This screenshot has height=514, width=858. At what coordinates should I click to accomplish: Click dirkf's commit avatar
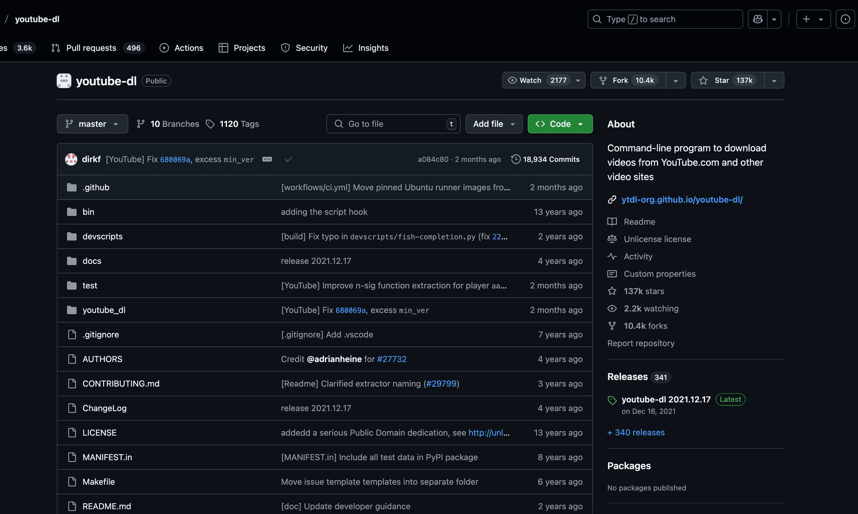(x=71, y=159)
